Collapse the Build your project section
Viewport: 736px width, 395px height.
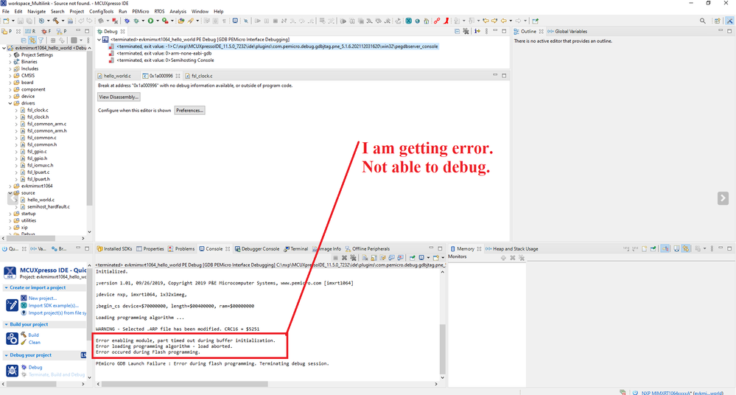(x=6, y=324)
